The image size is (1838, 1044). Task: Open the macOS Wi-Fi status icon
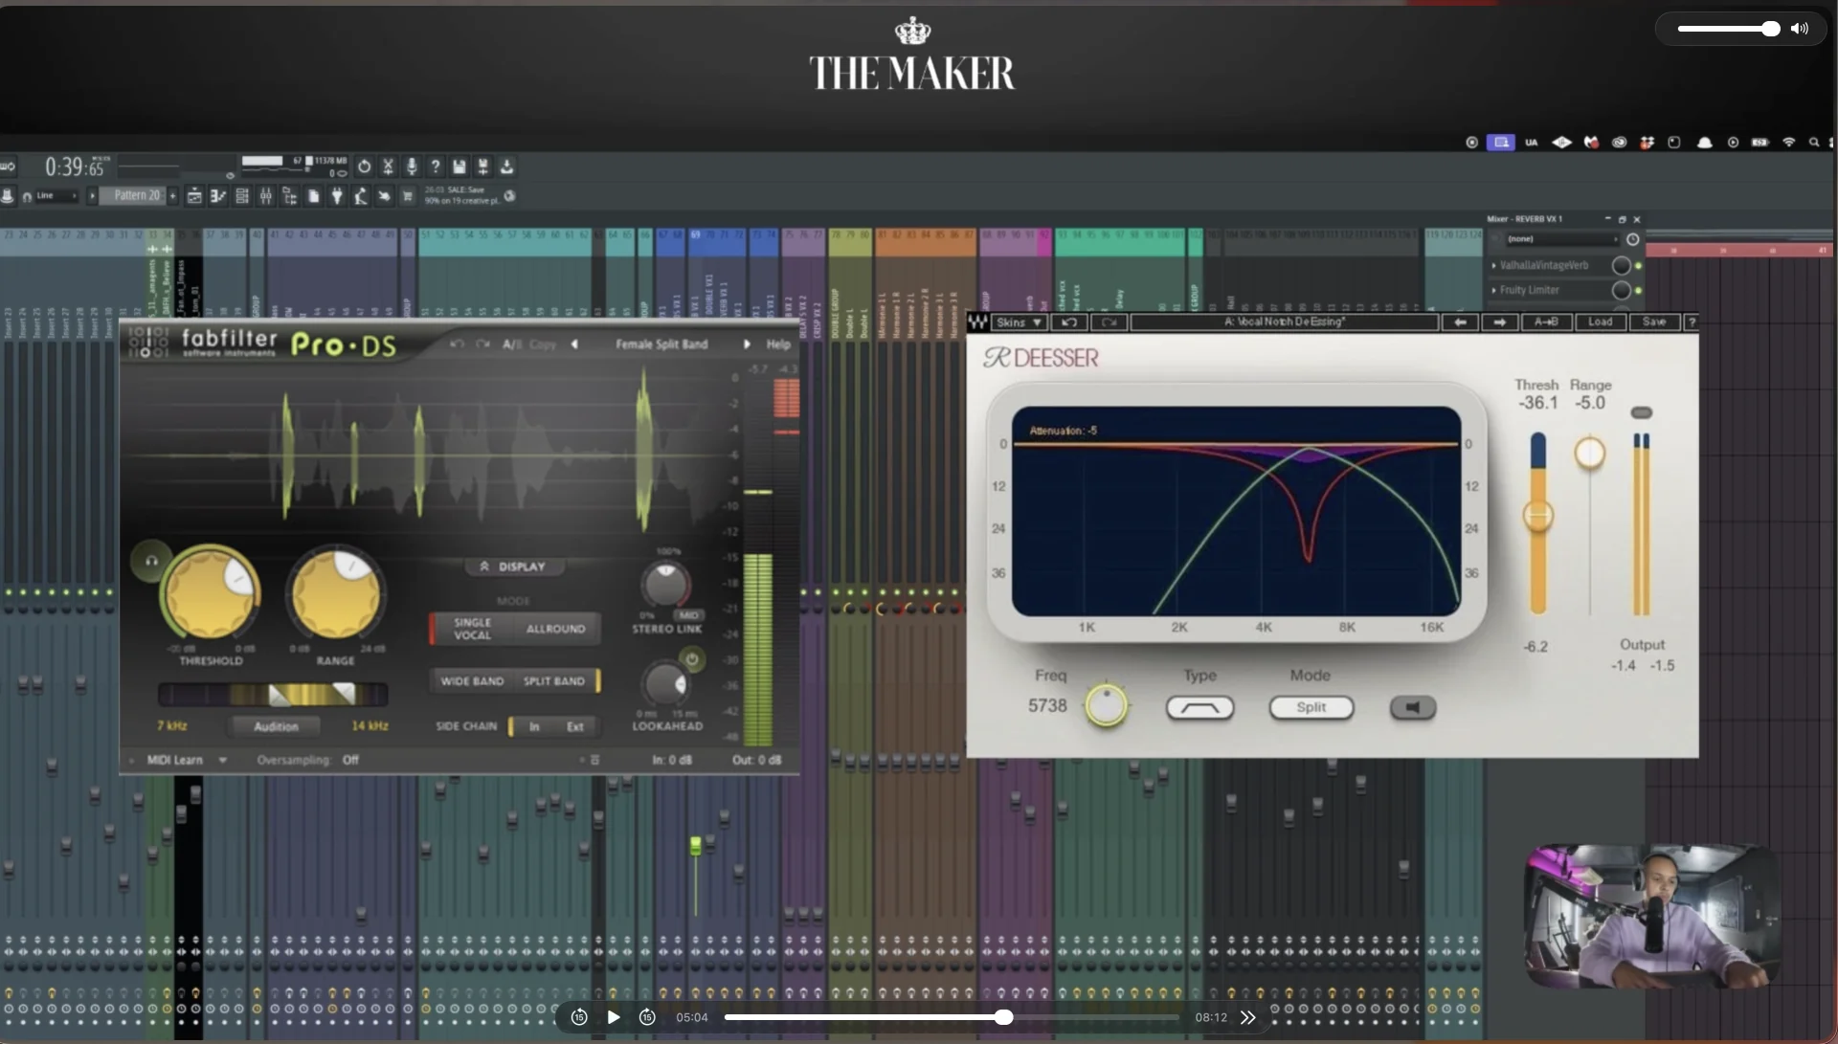coord(1788,143)
